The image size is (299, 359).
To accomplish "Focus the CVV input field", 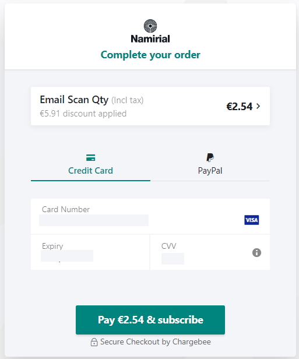I will click(173, 259).
